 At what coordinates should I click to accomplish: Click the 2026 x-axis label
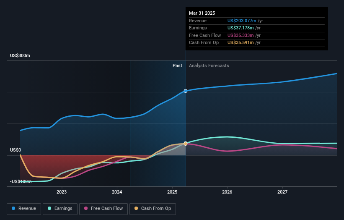pos(227,192)
